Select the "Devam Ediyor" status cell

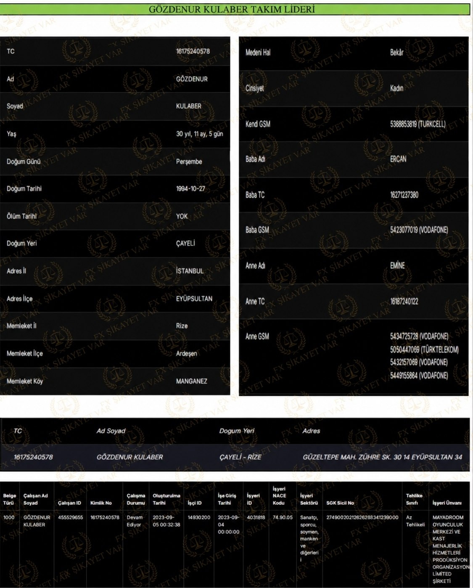click(x=135, y=521)
